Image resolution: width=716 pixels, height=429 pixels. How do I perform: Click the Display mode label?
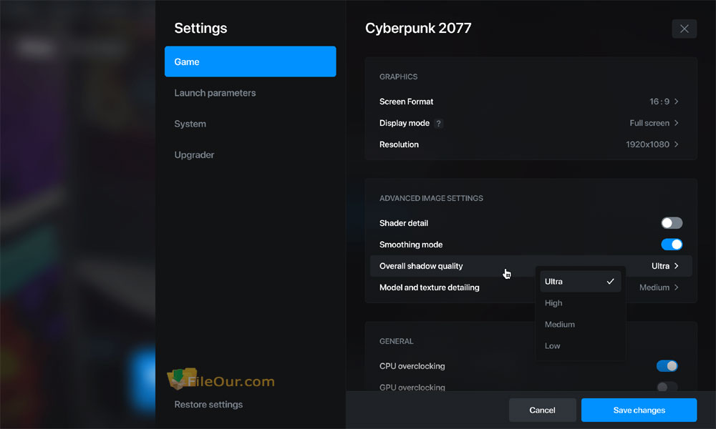tap(405, 123)
